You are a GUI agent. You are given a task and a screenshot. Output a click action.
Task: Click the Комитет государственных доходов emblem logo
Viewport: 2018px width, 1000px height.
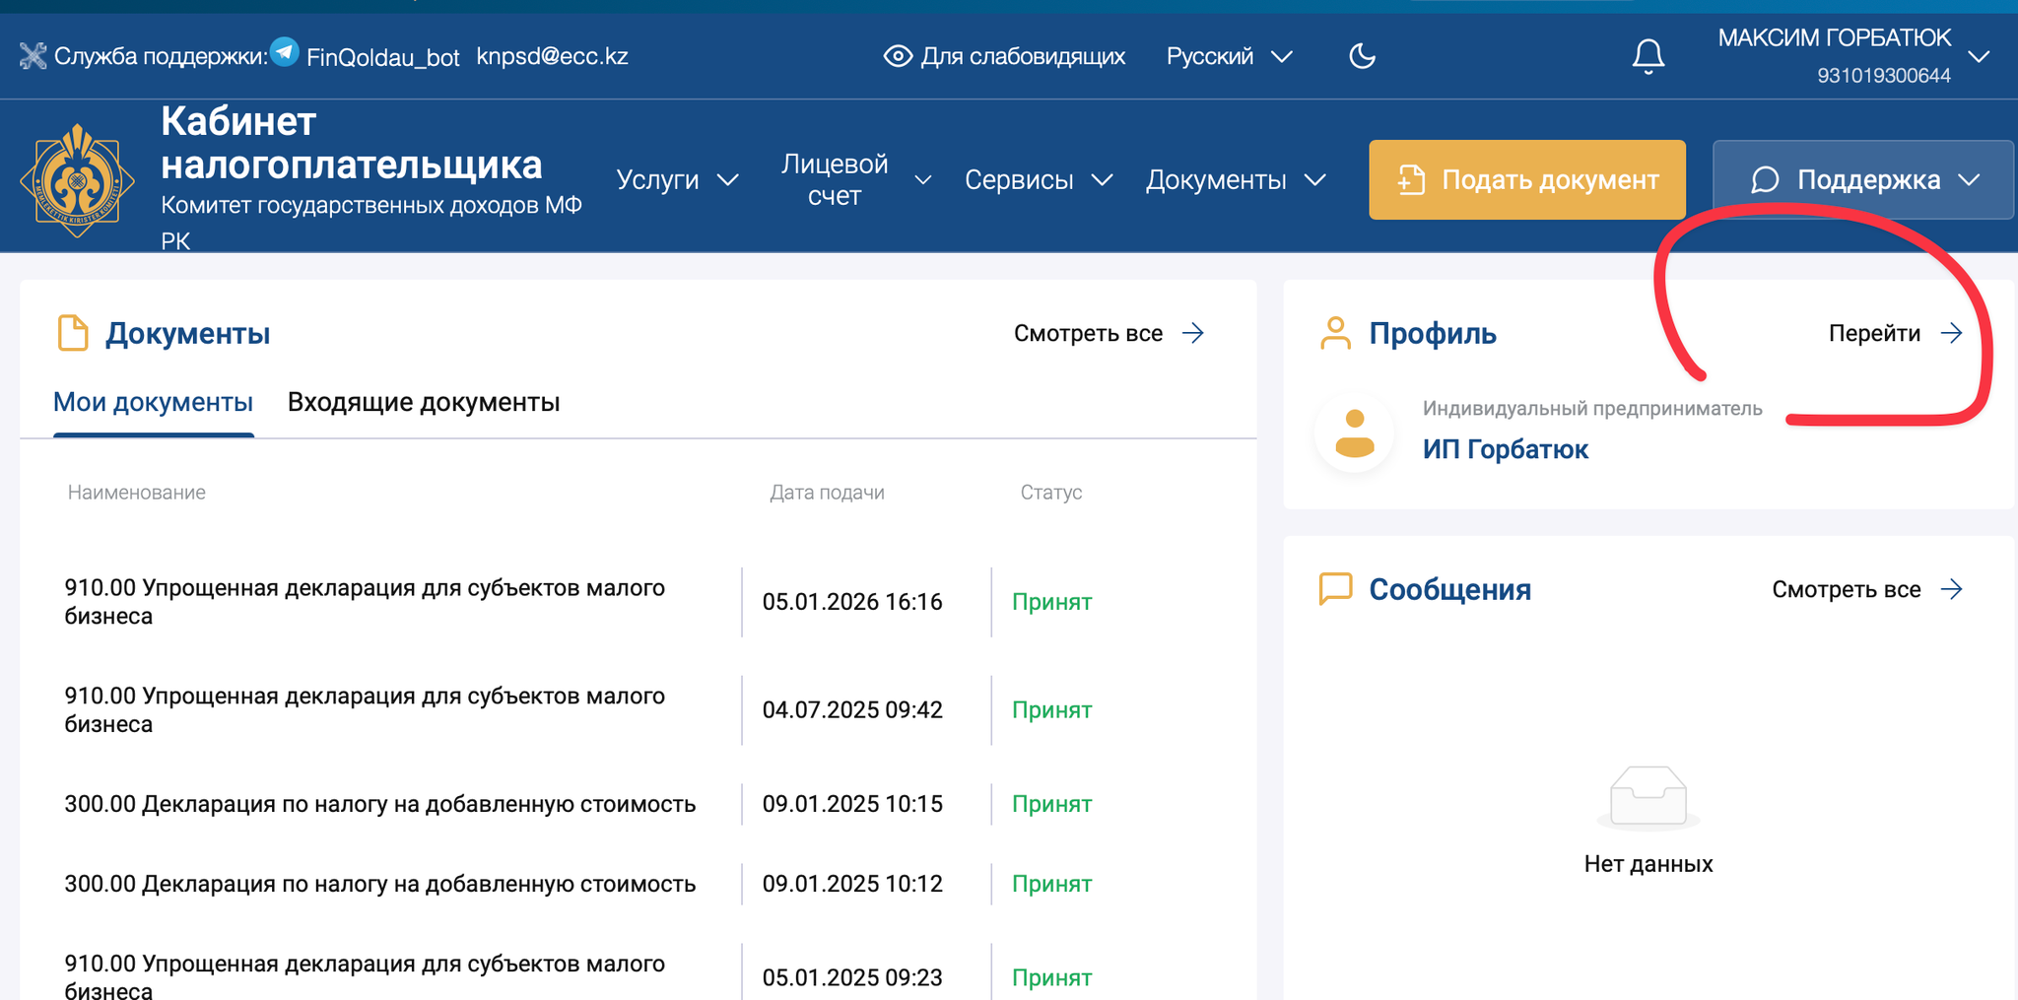click(79, 178)
